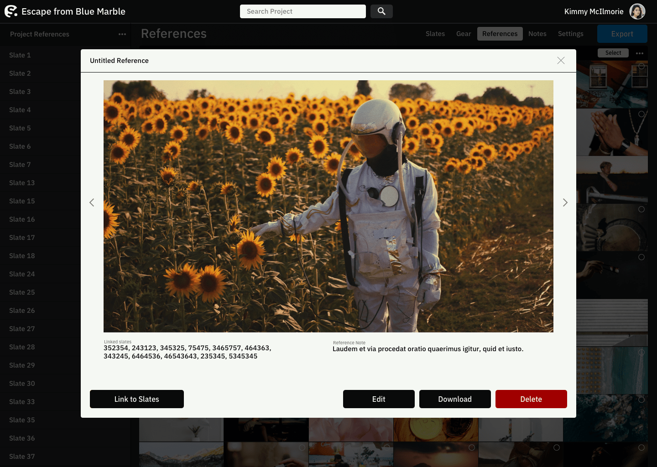Click the search magnifier icon button

coord(381,11)
